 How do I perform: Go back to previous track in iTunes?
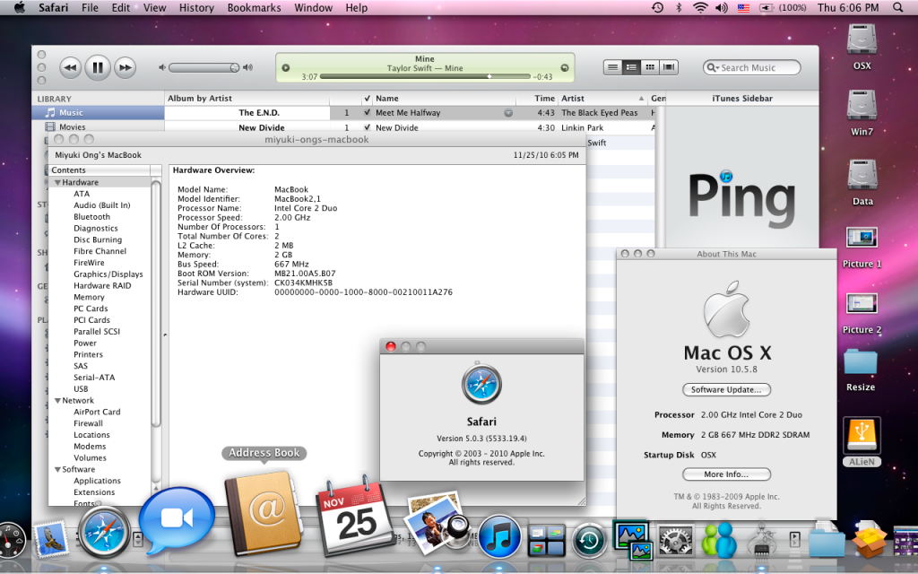coord(71,67)
